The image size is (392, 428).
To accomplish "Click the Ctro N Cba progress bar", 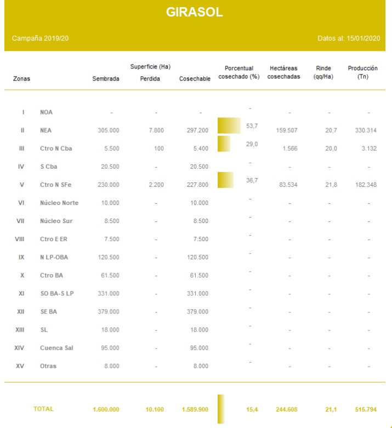I will (x=224, y=144).
